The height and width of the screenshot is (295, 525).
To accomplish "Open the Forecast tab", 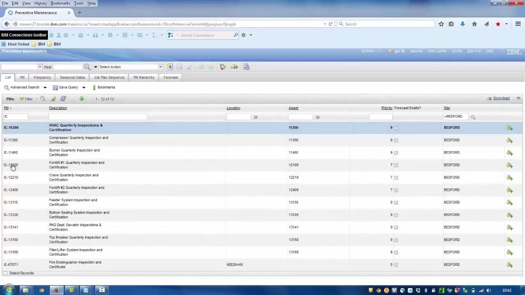I will click(171, 77).
